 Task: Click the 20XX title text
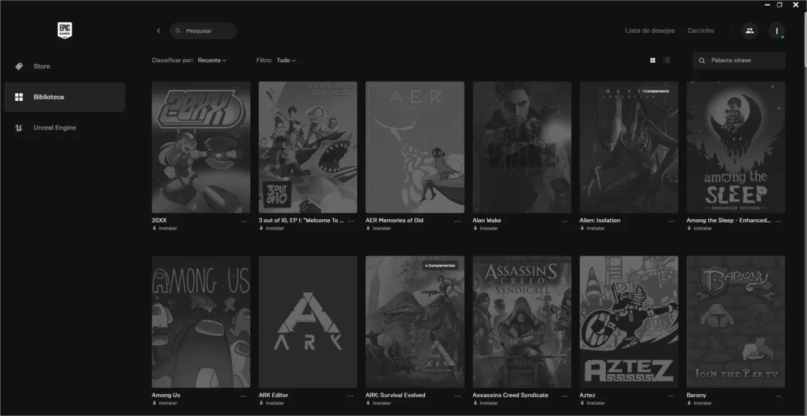tap(159, 220)
